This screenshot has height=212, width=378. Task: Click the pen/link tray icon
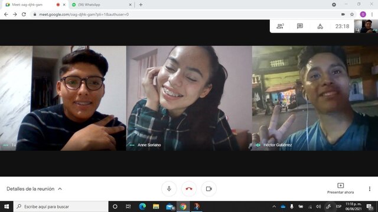(x=328, y=207)
